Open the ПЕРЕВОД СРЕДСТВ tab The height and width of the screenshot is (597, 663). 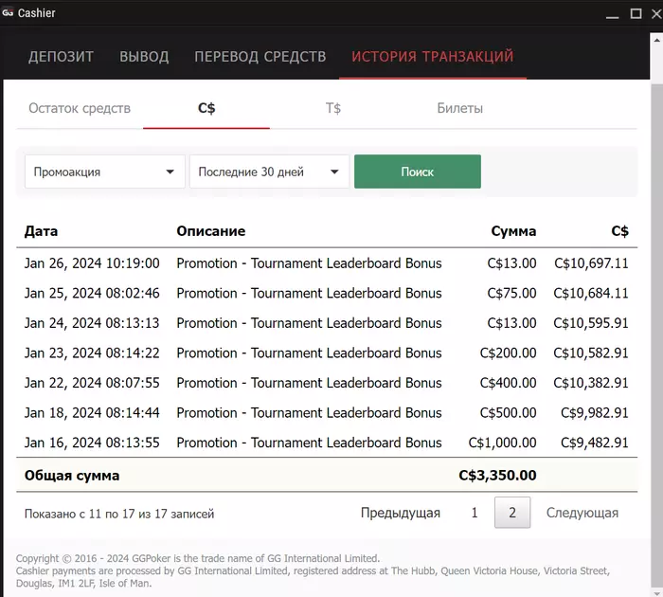pos(260,56)
